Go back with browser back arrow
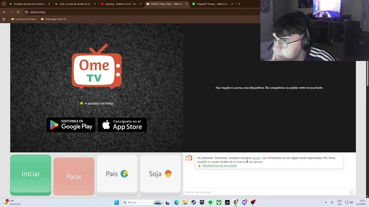 [x=4, y=12]
